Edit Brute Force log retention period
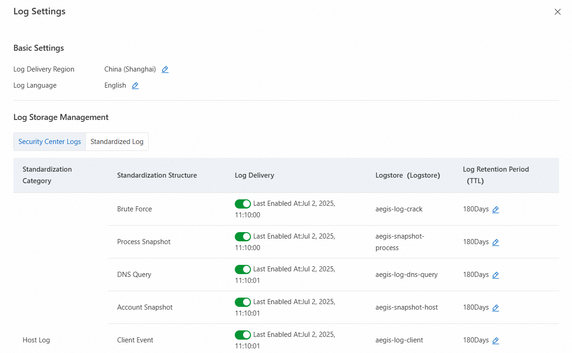The image size is (572, 353). tap(495, 209)
